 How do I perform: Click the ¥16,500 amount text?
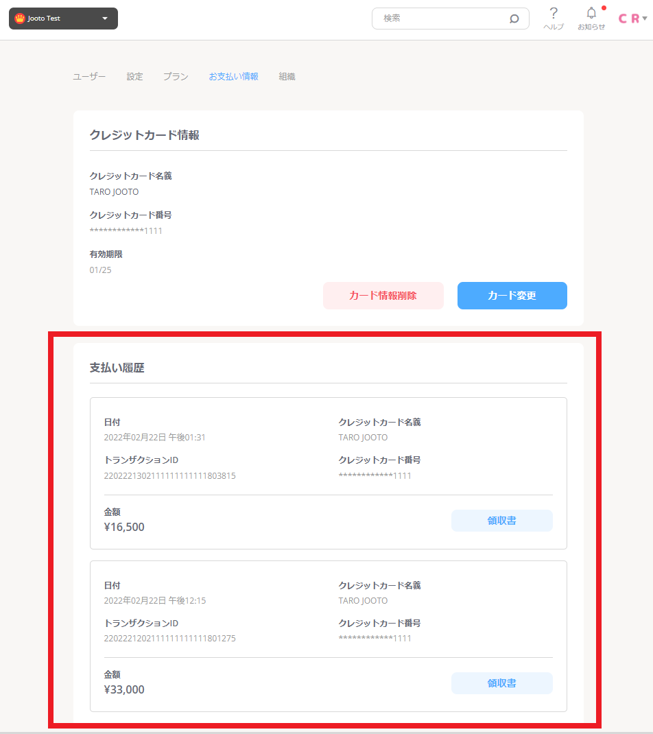coord(124,527)
